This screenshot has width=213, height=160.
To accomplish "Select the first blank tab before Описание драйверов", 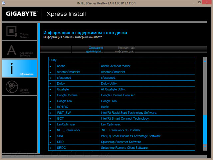I will [56, 49].
